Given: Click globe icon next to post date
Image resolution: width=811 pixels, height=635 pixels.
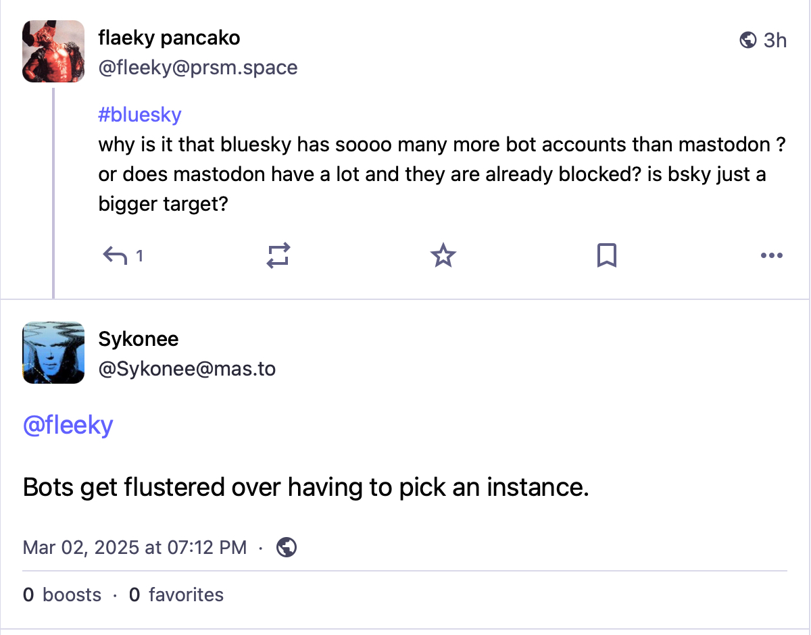Looking at the screenshot, I should tap(287, 547).
